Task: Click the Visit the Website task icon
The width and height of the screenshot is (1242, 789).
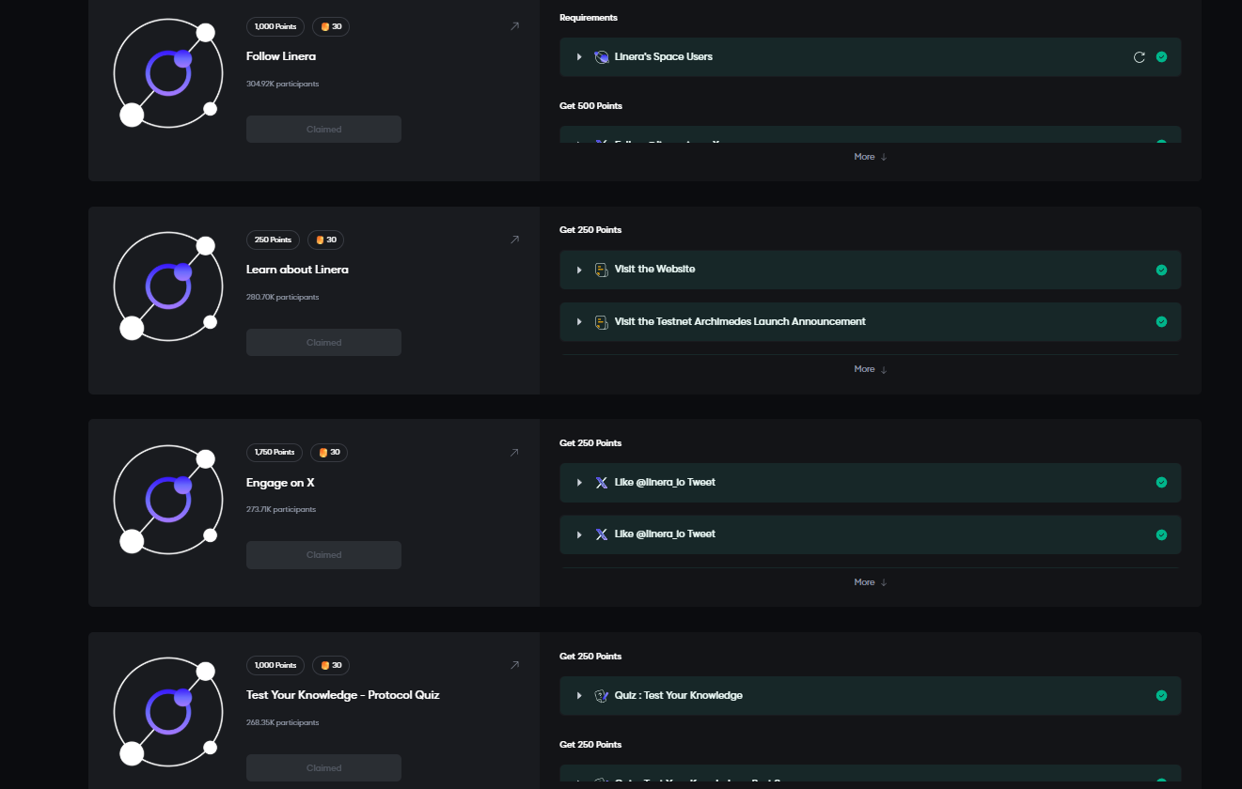Action: [x=602, y=270]
